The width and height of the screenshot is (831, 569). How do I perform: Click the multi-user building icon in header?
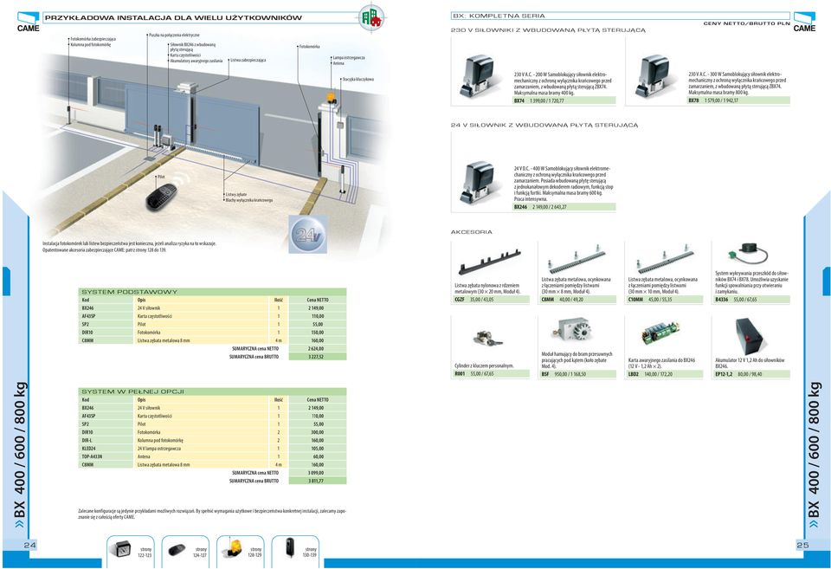pyautogui.click(x=371, y=17)
